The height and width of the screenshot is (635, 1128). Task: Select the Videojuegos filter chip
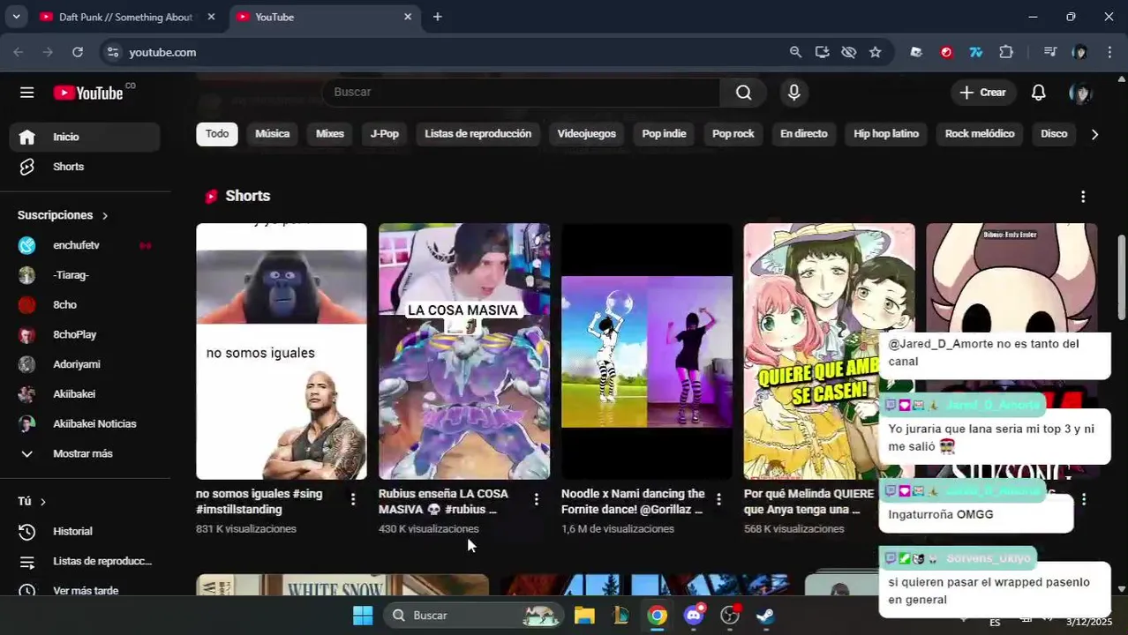[x=586, y=134]
